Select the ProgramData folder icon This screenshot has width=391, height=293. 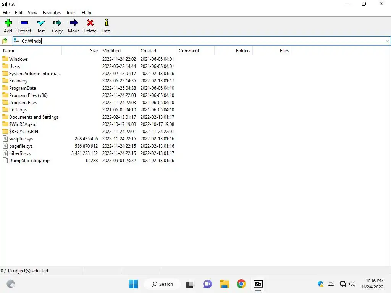[5, 88]
